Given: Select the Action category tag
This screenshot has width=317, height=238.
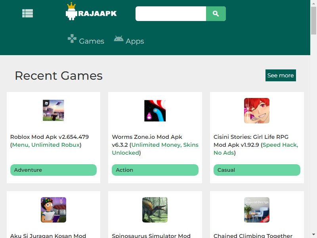Looking at the screenshot, I should (155, 170).
